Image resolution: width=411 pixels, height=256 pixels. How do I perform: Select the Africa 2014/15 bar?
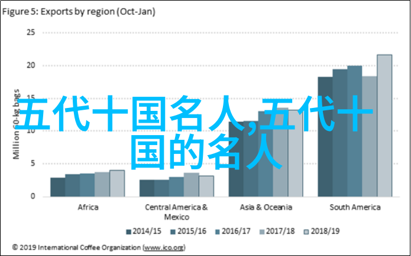coord(58,187)
